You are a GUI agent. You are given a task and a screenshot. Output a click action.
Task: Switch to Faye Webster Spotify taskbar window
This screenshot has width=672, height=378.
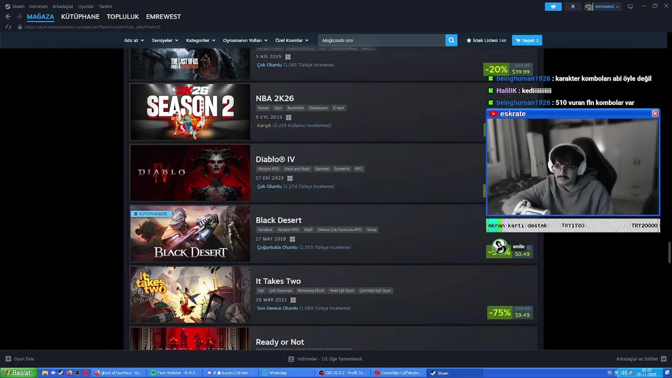(x=174, y=373)
